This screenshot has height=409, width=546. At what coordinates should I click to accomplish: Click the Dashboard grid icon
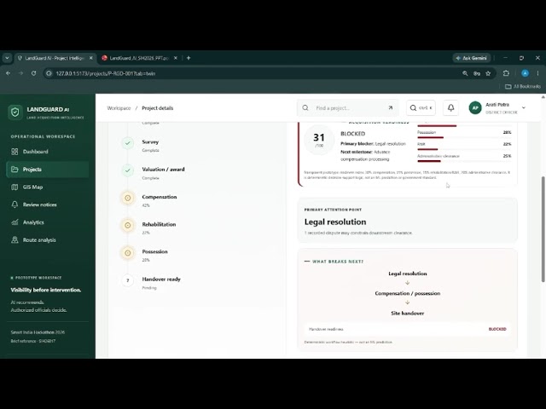tap(15, 152)
